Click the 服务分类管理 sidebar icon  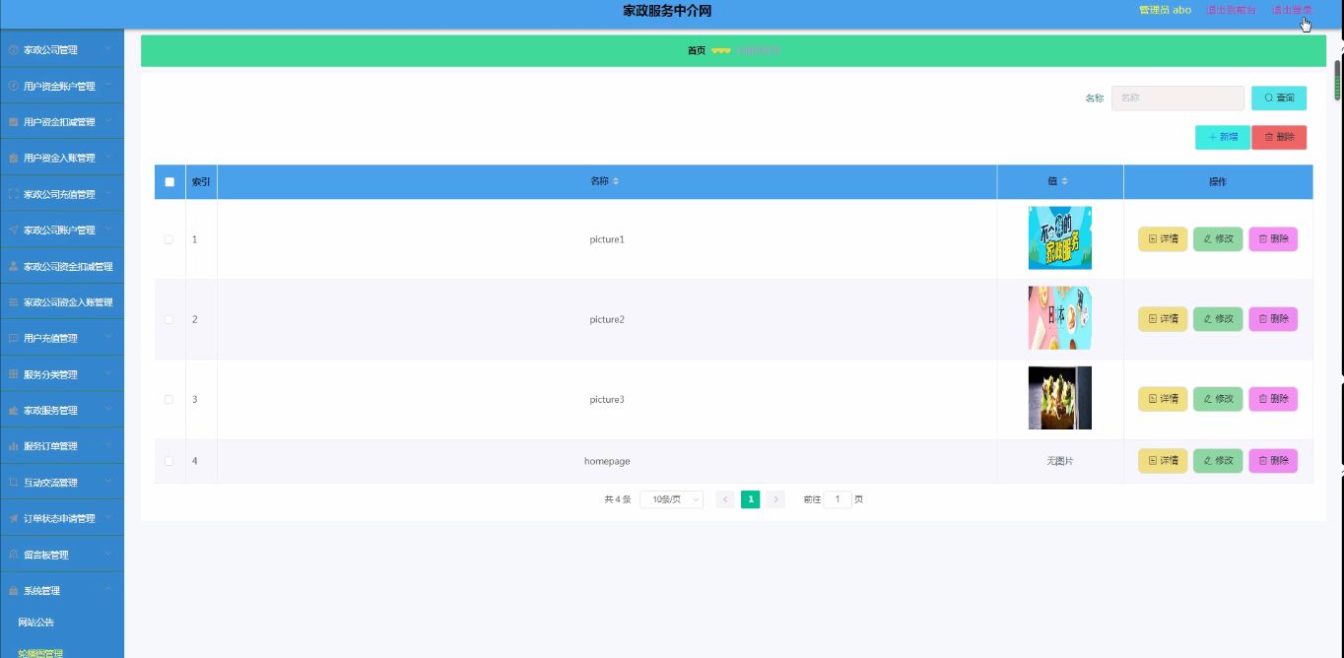[x=13, y=374]
